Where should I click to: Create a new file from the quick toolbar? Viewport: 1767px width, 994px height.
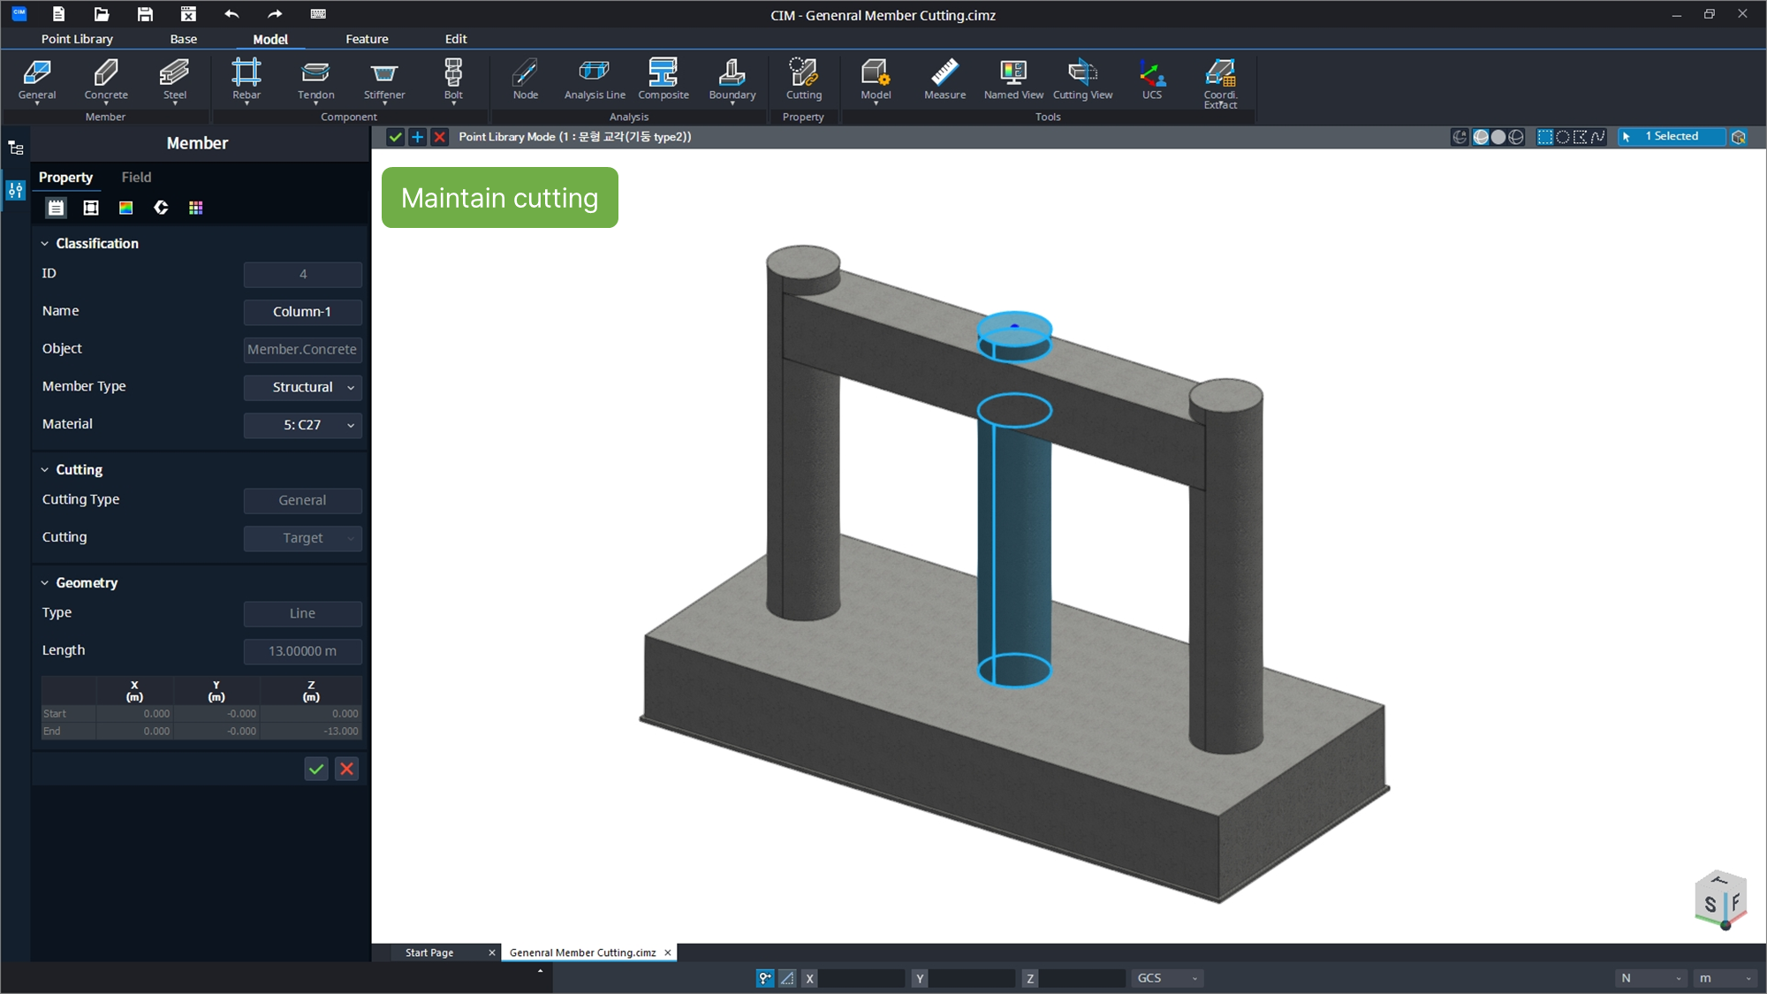click(58, 14)
